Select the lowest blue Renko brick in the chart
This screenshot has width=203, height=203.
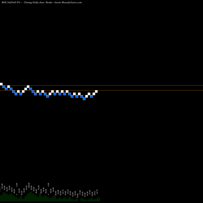(x=84, y=99)
